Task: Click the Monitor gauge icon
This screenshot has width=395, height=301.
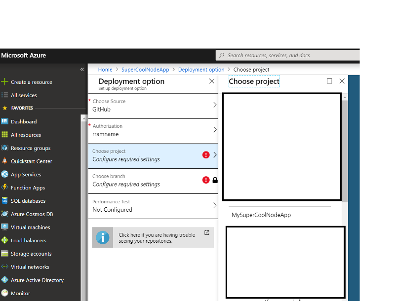Action: [x=4, y=293]
